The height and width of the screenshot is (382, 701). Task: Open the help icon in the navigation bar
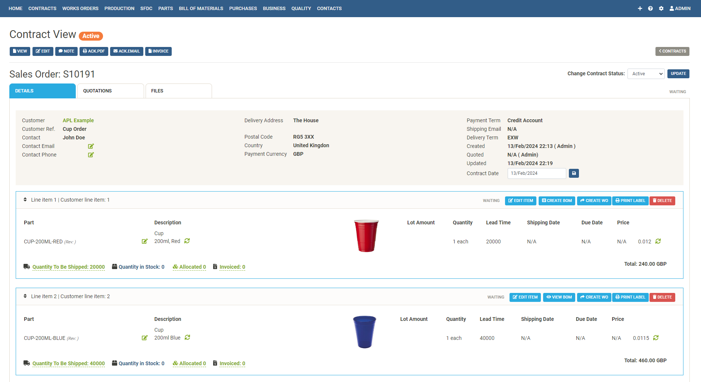651,8
